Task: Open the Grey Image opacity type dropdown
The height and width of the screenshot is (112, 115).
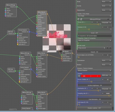Action: click(94, 16)
